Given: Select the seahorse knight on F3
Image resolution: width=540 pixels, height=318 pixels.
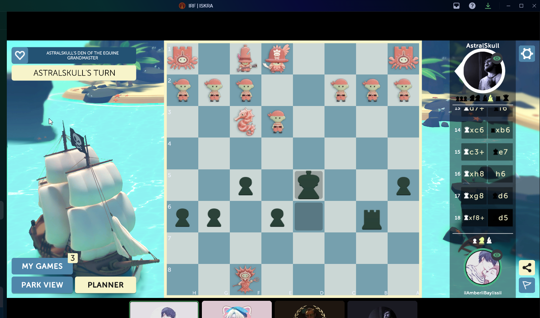Looking at the screenshot, I should [245, 122].
